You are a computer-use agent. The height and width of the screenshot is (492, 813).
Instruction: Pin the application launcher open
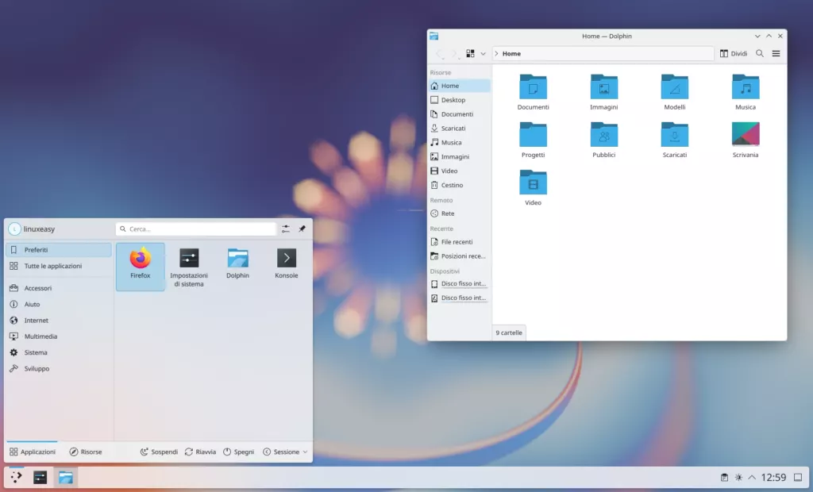pos(302,229)
